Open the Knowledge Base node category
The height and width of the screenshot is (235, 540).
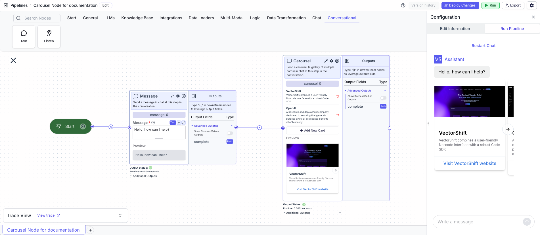coord(137,18)
